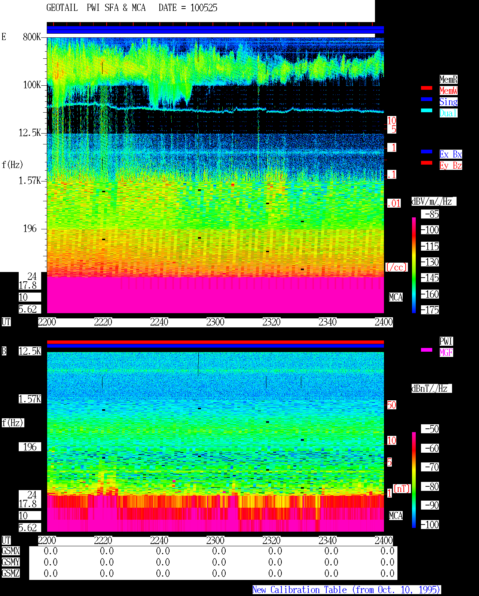The height and width of the screenshot is (596, 479).
Task: Click the blue Ex Bx legend swatch
Action: tap(427, 152)
